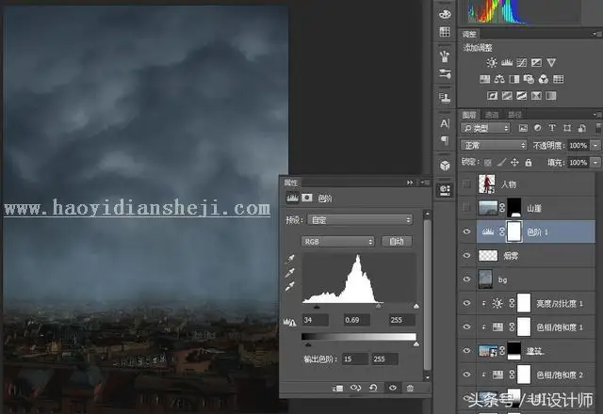Hide the 色阶 1 layer

466,231
